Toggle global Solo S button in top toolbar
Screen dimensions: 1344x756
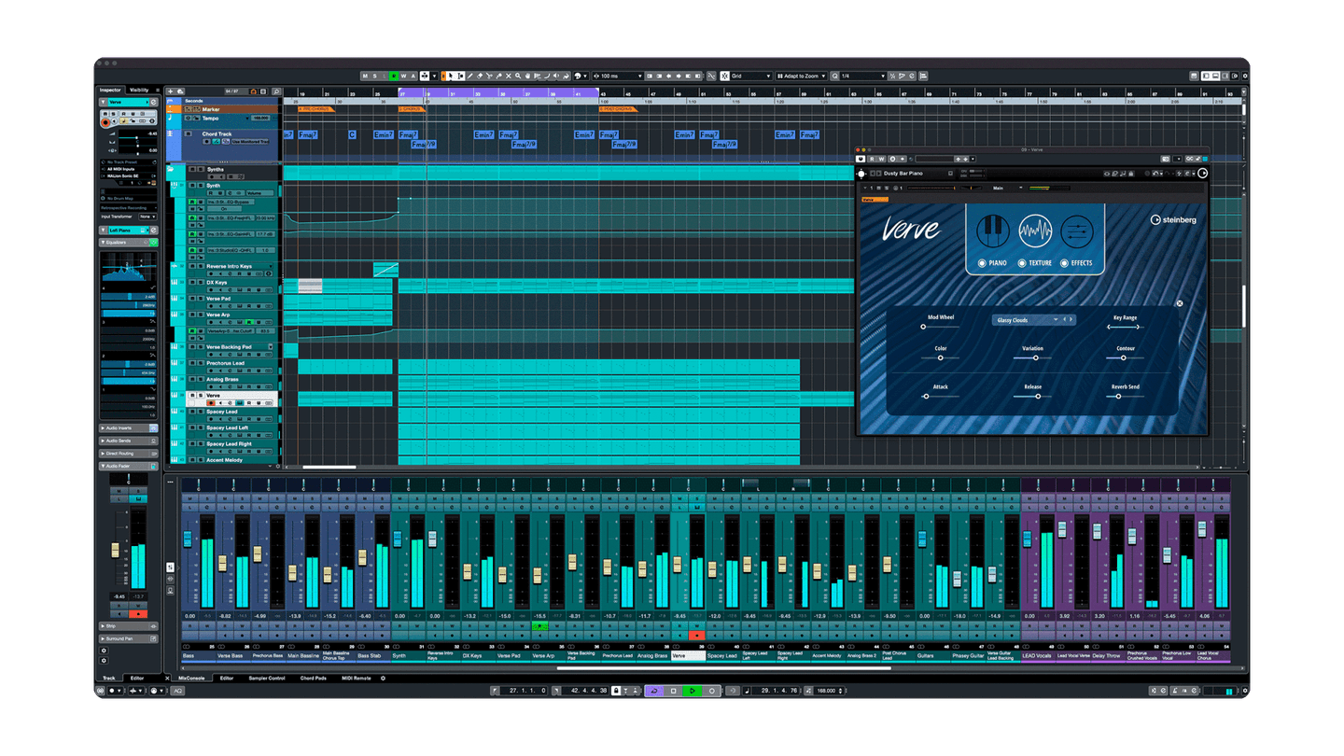374,76
